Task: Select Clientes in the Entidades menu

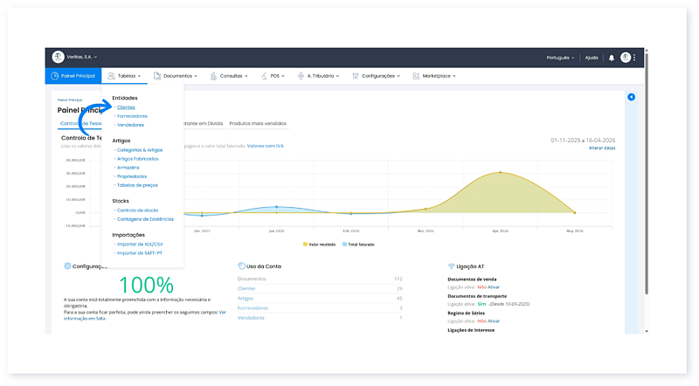Action: [126, 107]
